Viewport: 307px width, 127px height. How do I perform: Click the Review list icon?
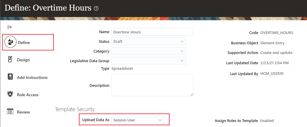point(10,112)
